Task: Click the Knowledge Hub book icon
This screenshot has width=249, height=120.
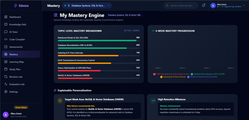Action: [x=6, y=24]
